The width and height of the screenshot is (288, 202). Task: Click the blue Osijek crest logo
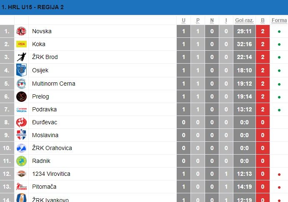point(21,70)
